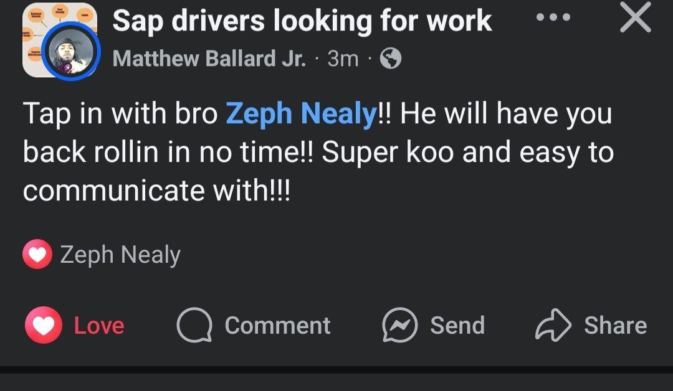Viewport: 673px width, 391px height.
Task: Visit Matthew Ballard Jr.'s profile name link
Action: tap(209, 59)
